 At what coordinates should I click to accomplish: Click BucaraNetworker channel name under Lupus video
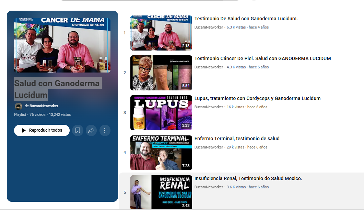(209, 107)
